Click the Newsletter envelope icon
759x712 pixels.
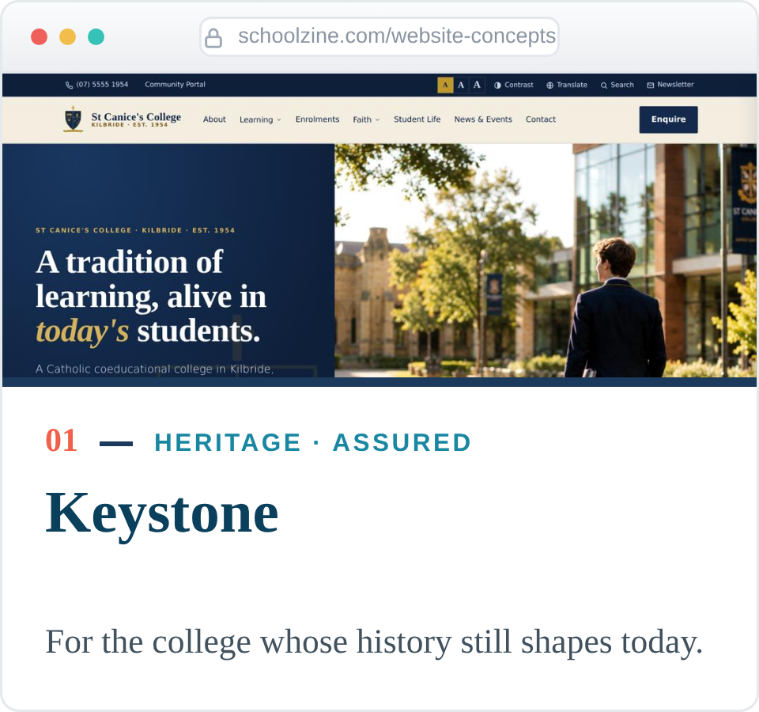pyautogui.click(x=651, y=85)
